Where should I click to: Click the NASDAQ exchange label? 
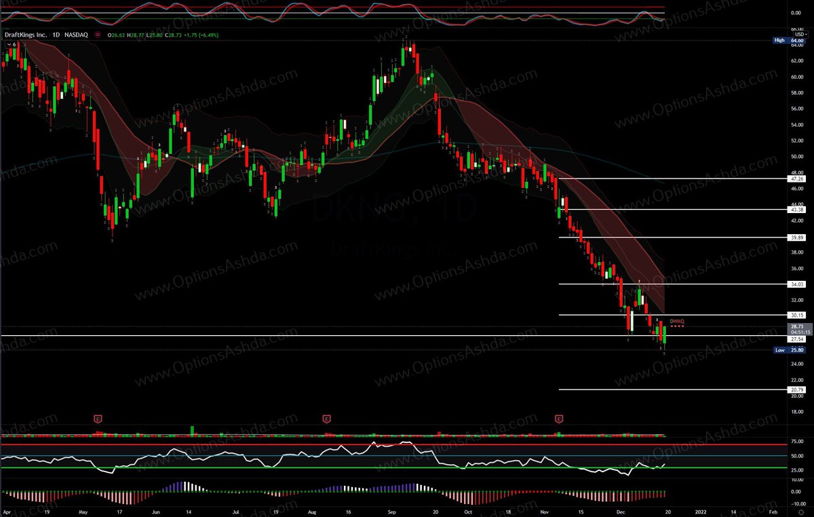tap(77, 33)
